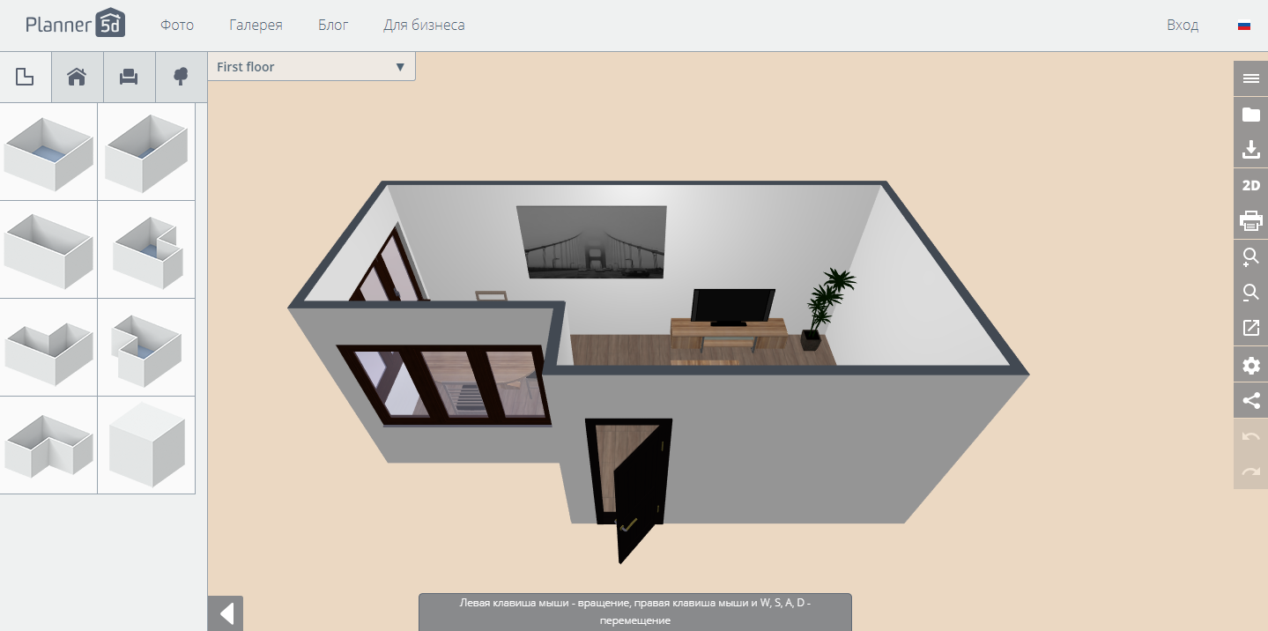
Task: Open the Для бизнеса menu item
Action: 424,25
